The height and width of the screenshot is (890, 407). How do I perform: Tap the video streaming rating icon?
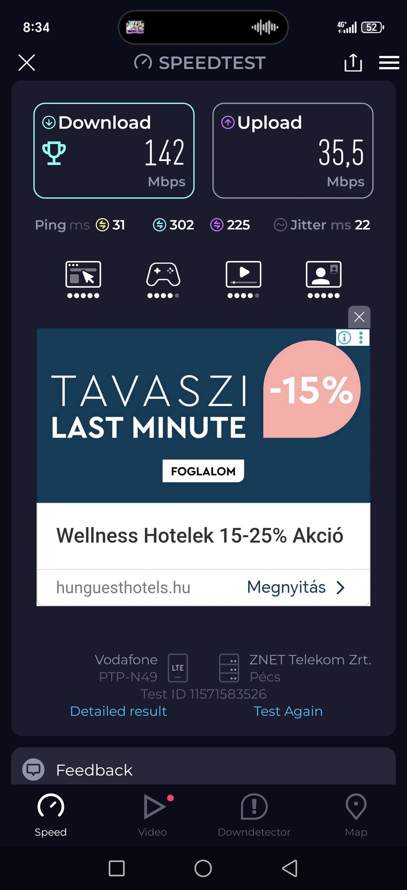point(243,279)
